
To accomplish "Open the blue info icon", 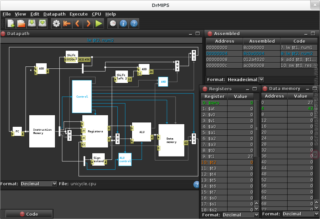I will [x=123, y=24].
